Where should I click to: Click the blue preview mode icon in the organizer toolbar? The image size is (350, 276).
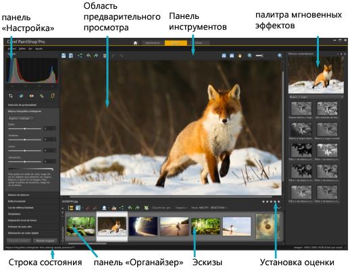point(78,208)
